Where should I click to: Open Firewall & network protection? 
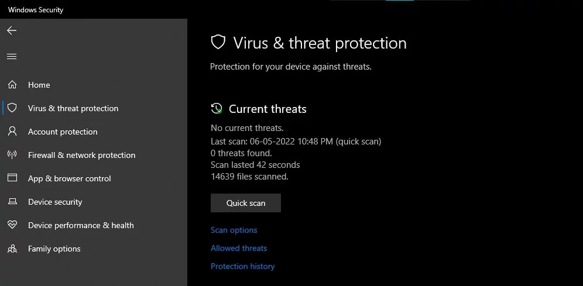[81, 155]
